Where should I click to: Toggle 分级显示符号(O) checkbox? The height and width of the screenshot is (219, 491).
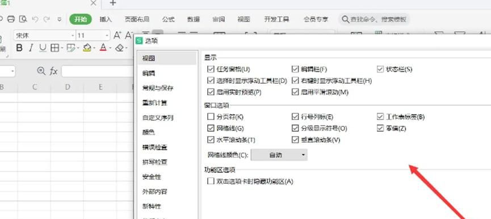295,128
